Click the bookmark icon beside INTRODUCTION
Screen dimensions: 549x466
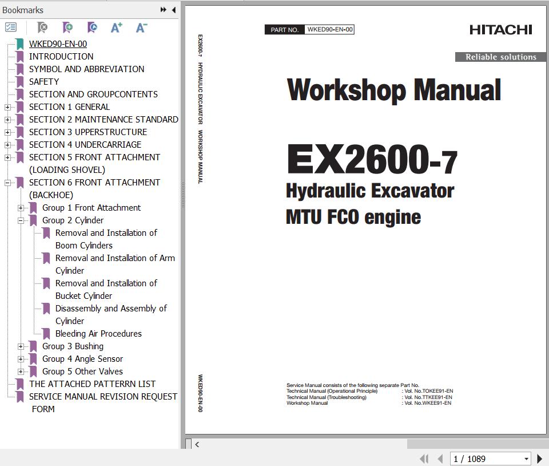[21, 57]
